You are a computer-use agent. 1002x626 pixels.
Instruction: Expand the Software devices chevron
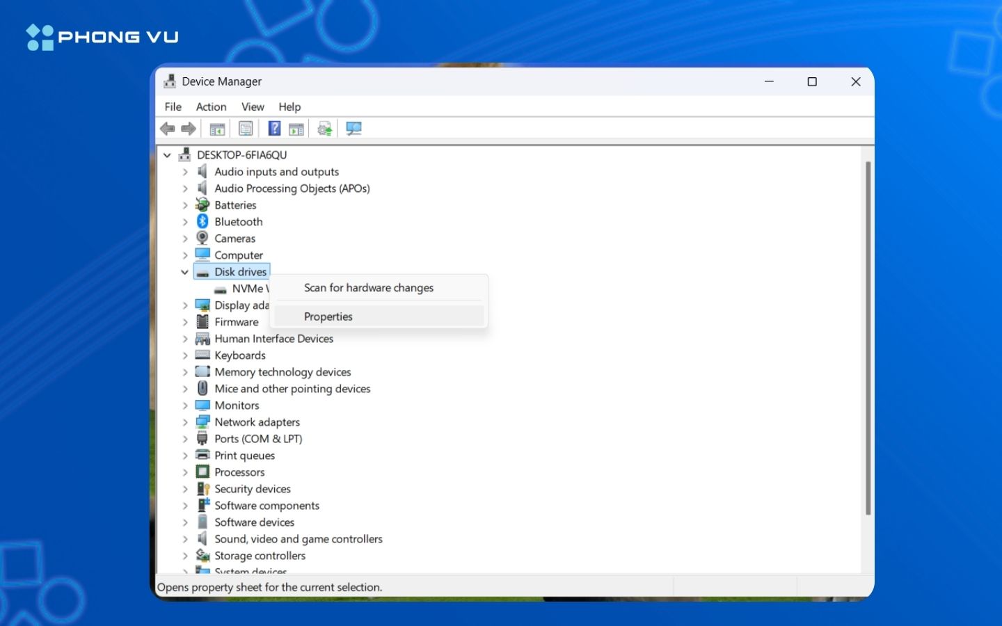point(185,522)
